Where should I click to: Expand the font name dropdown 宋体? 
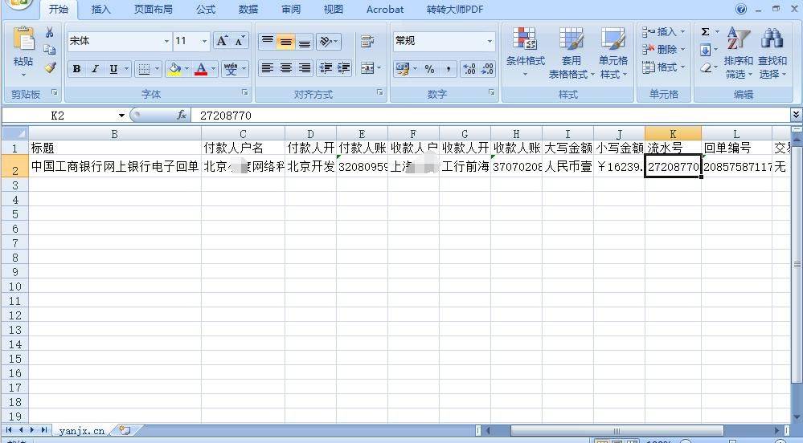point(166,41)
